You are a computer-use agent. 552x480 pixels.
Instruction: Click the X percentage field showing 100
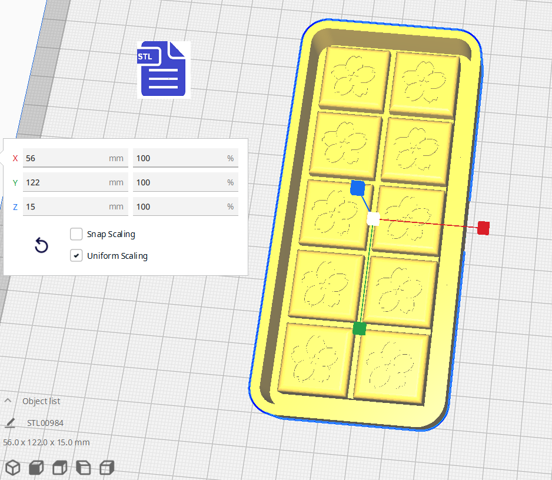[x=185, y=158]
